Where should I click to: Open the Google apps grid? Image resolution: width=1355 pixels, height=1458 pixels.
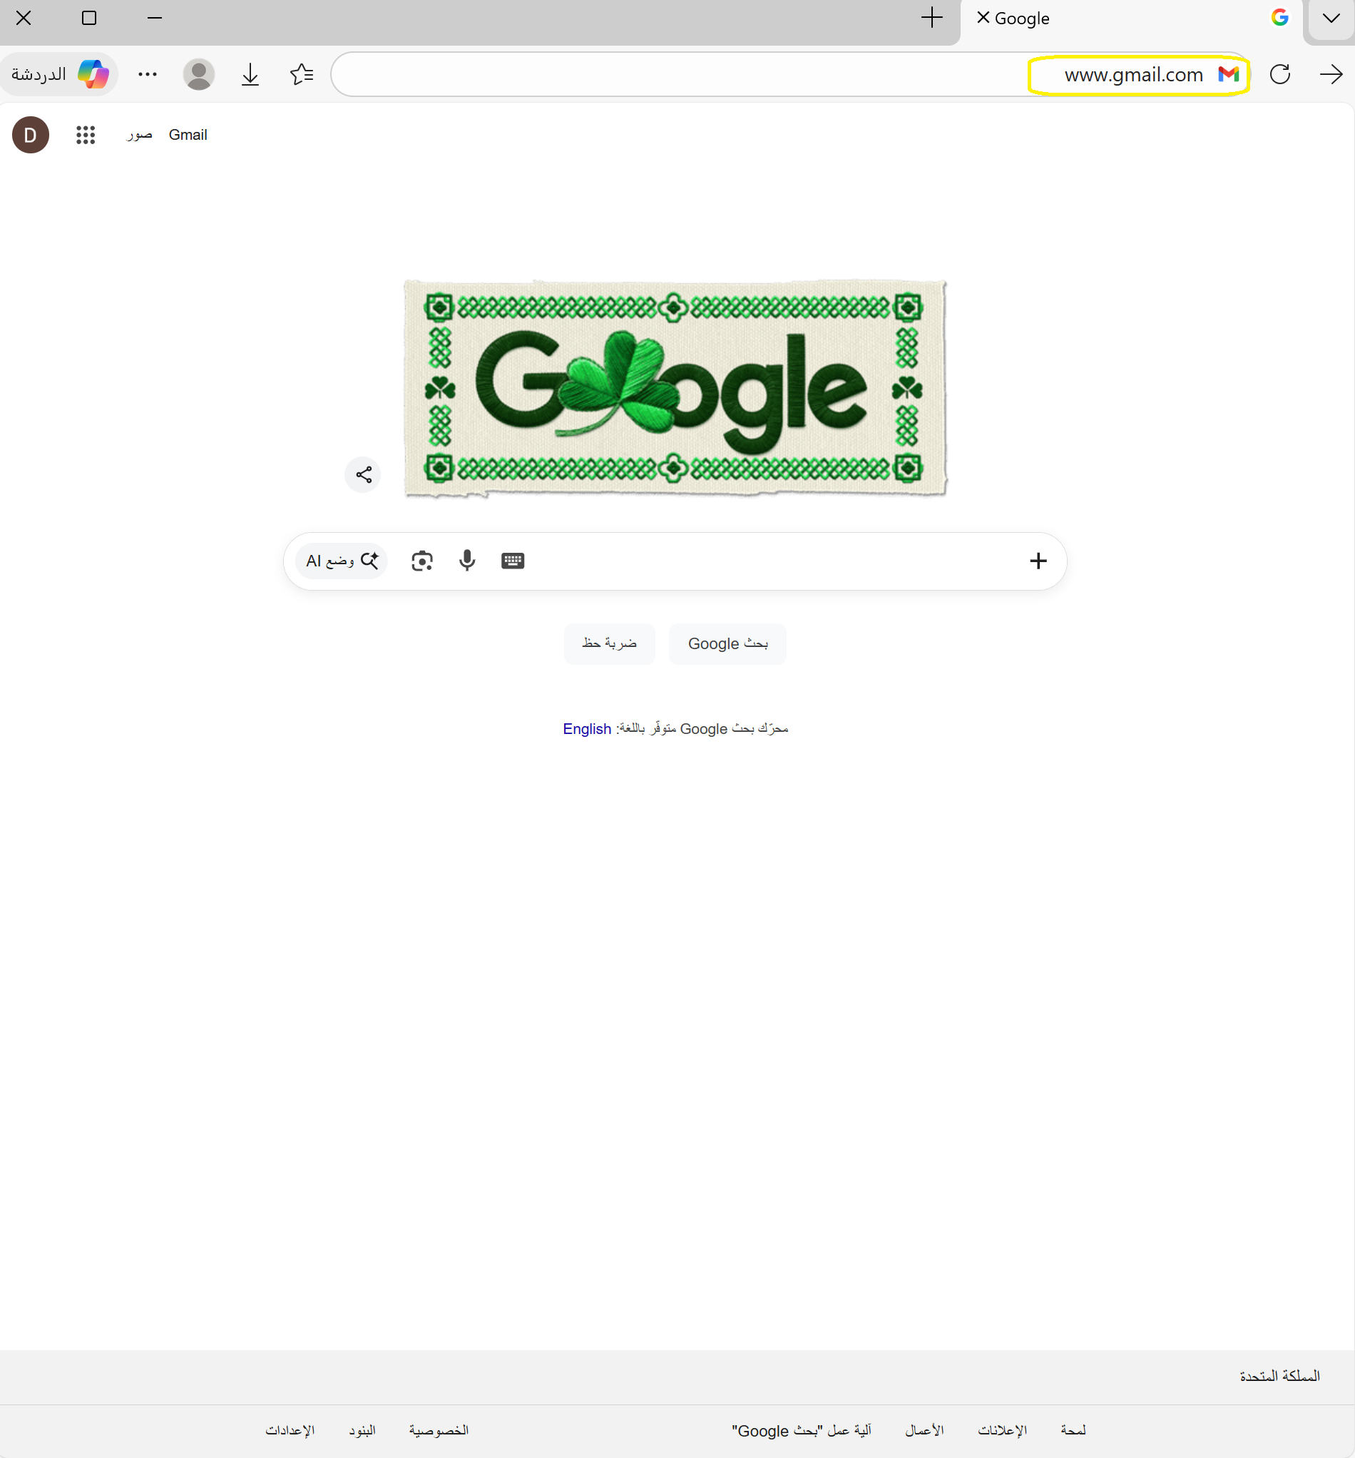[86, 135]
